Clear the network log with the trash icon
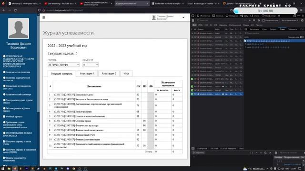The width and height of the screenshot is (305, 171). coord(193,20)
